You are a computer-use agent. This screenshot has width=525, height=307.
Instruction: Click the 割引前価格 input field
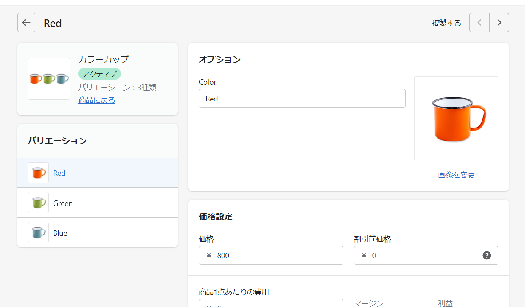[421, 256]
